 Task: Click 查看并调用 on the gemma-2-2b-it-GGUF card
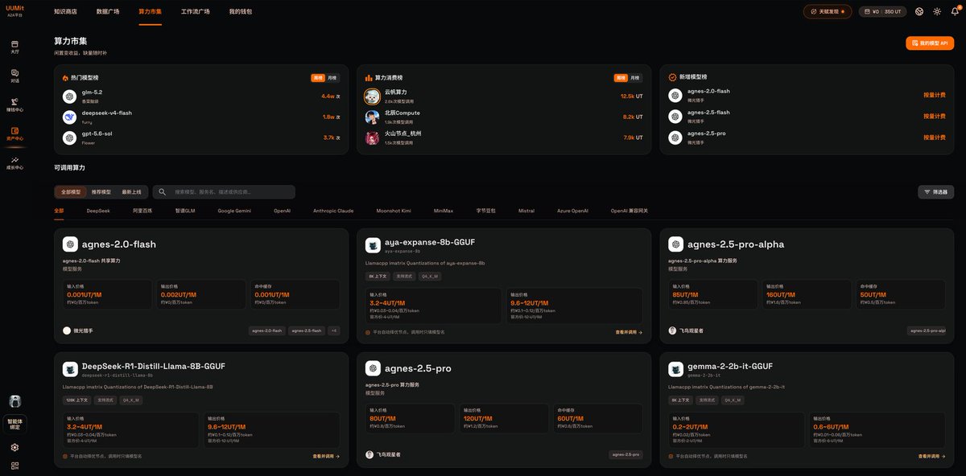coord(931,456)
